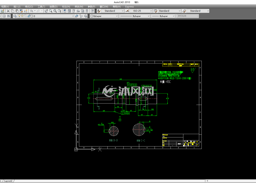Select the Zoom Realtime magnifier icon
256x183 pixels.
coord(51,11)
